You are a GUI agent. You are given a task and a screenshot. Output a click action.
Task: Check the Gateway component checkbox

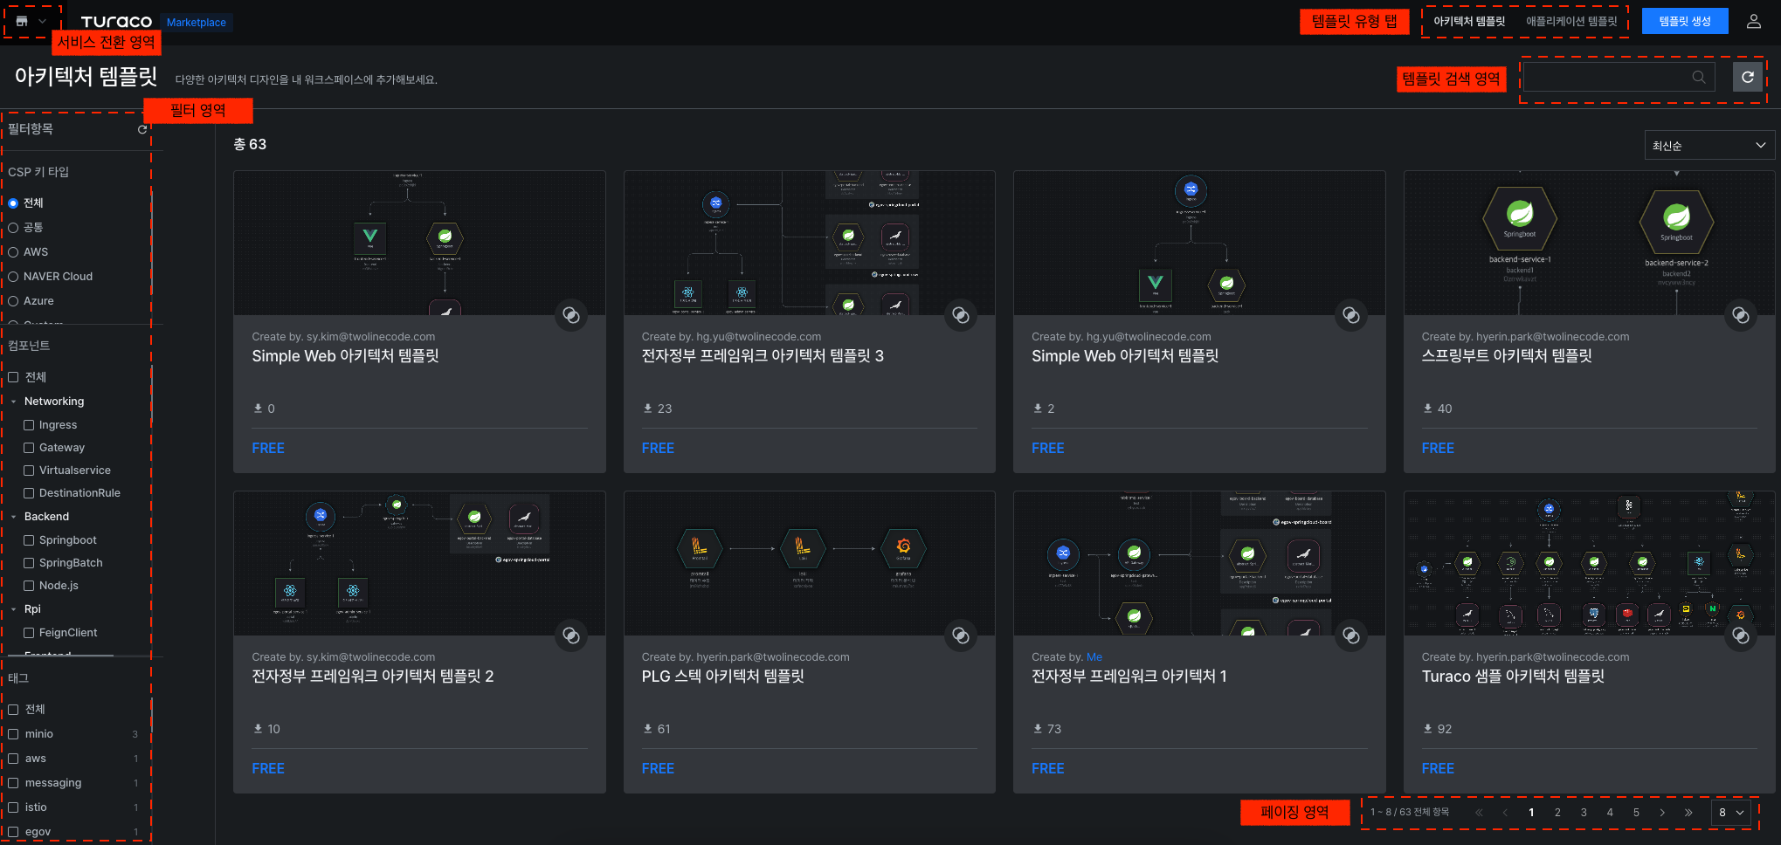(29, 447)
